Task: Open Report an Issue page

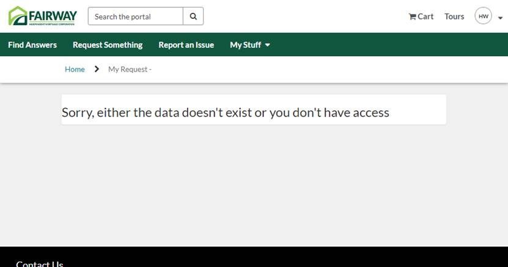Action: pos(186,45)
